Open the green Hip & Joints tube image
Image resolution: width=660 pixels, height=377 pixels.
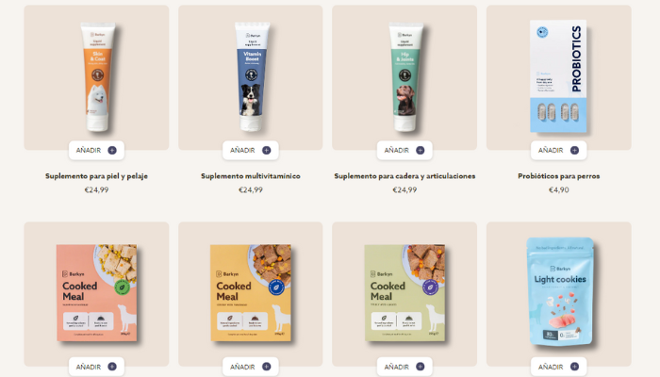point(405,77)
